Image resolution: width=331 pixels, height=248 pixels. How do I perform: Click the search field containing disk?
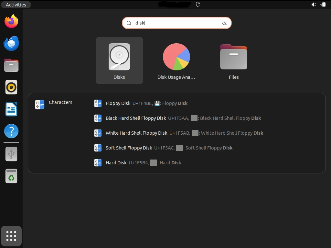(x=175, y=23)
